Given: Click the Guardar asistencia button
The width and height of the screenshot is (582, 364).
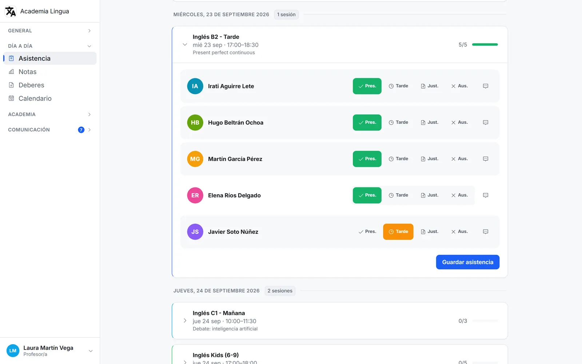Looking at the screenshot, I should pyautogui.click(x=467, y=262).
